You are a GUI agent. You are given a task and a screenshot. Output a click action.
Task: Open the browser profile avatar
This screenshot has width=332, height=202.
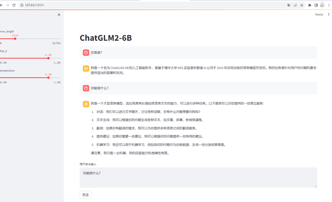(322, 5)
